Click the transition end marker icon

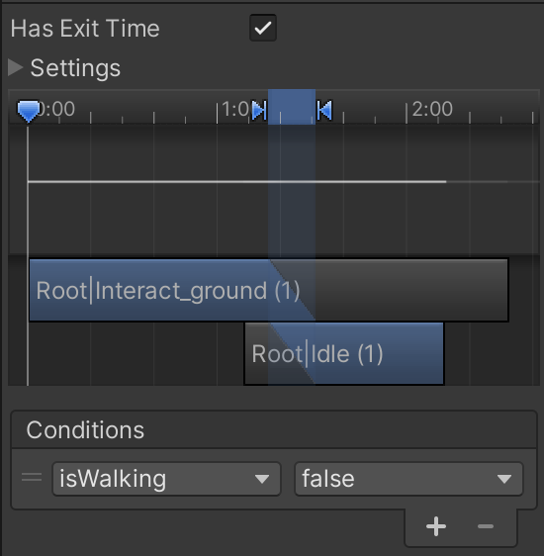click(324, 110)
